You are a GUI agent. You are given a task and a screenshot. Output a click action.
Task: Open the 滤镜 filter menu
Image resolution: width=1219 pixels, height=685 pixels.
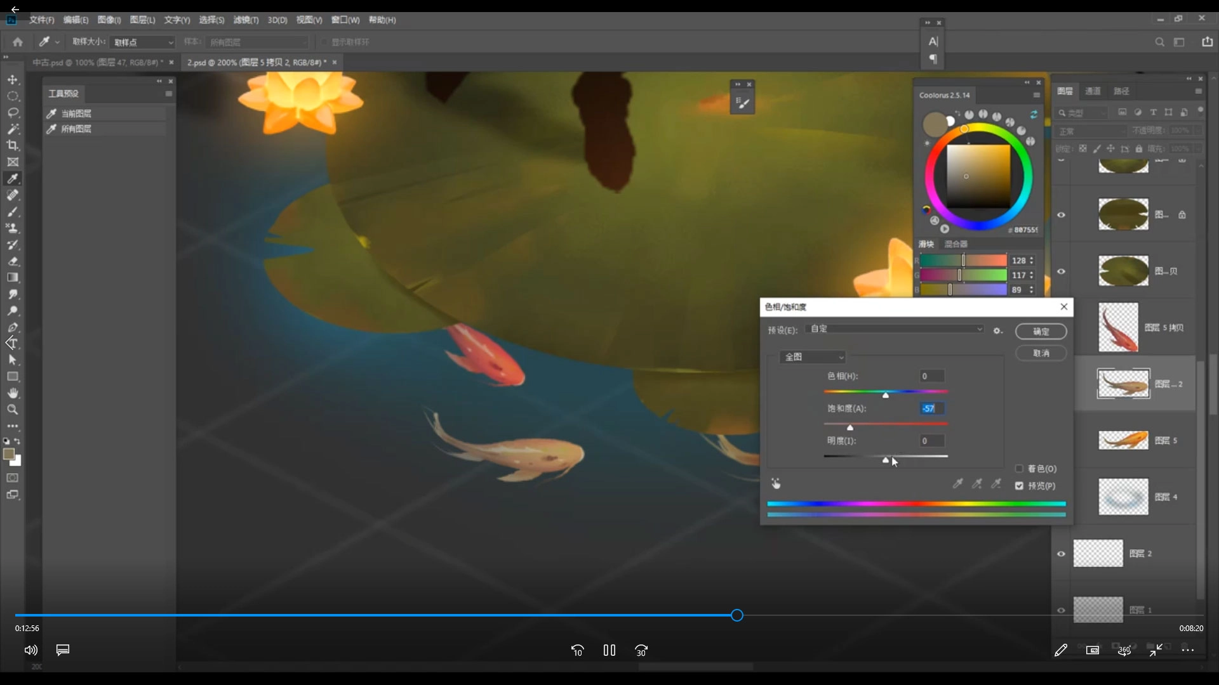tap(245, 20)
